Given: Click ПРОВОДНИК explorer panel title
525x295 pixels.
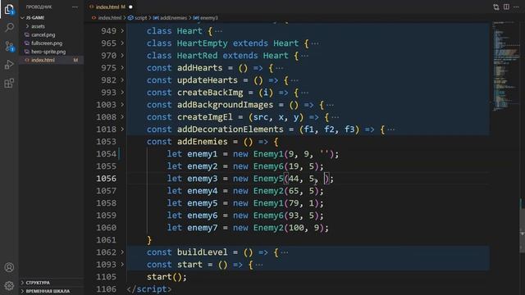Looking at the screenshot, I should pos(39,7).
